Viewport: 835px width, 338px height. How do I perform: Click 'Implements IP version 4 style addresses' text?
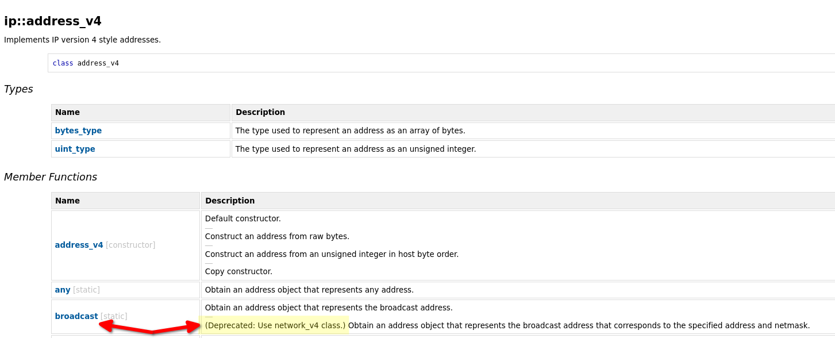(82, 40)
